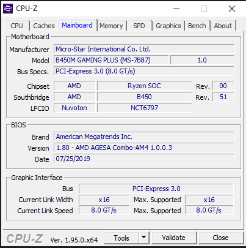246x248 pixels.
Task: Close the window with the X icon
Action: (x=232, y=9)
